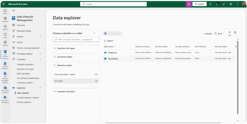The width and height of the screenshot is (247, 124).
Task: Collapse navigation with the hamburger icon
Action: click(x=13, y=10)
